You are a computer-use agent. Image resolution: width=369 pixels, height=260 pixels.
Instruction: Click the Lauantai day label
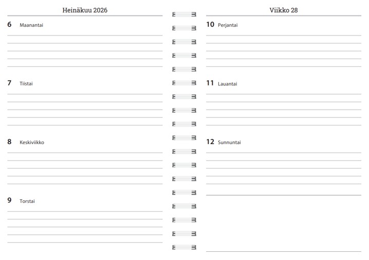point(228,84)
